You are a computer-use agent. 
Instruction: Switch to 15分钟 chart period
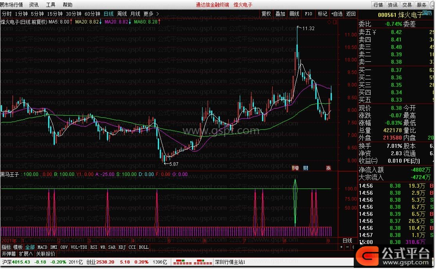55,14
